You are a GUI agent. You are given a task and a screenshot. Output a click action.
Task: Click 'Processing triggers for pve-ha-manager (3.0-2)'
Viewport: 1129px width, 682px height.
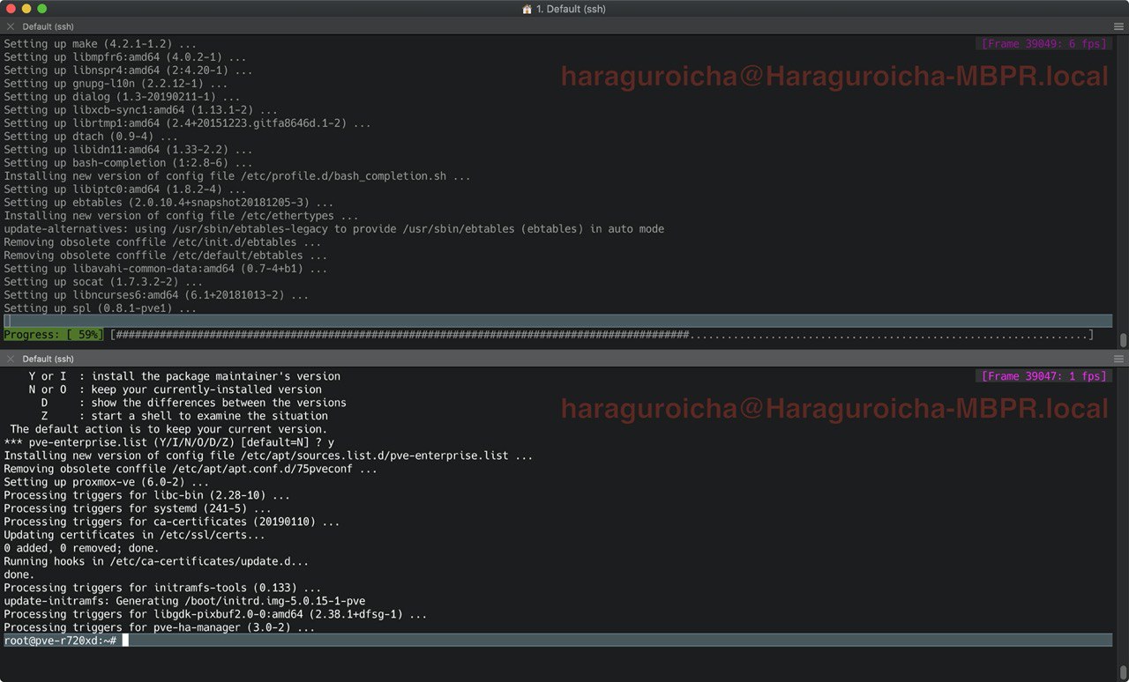[160, 626]
